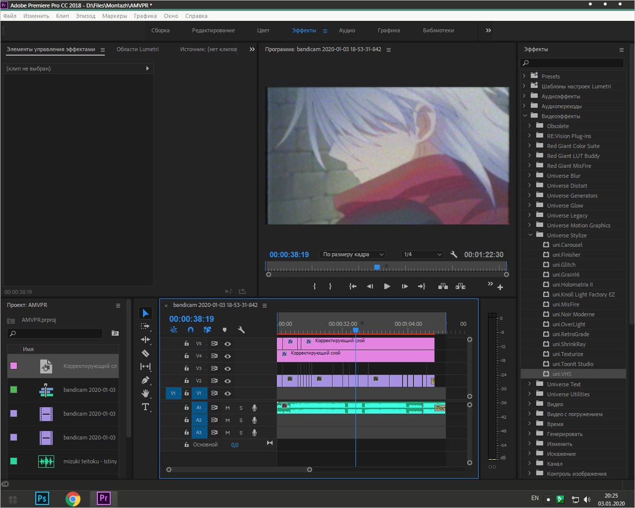Viewport: 635px width, 508px height.
Task: Step forward one frame
Action: 405,287
